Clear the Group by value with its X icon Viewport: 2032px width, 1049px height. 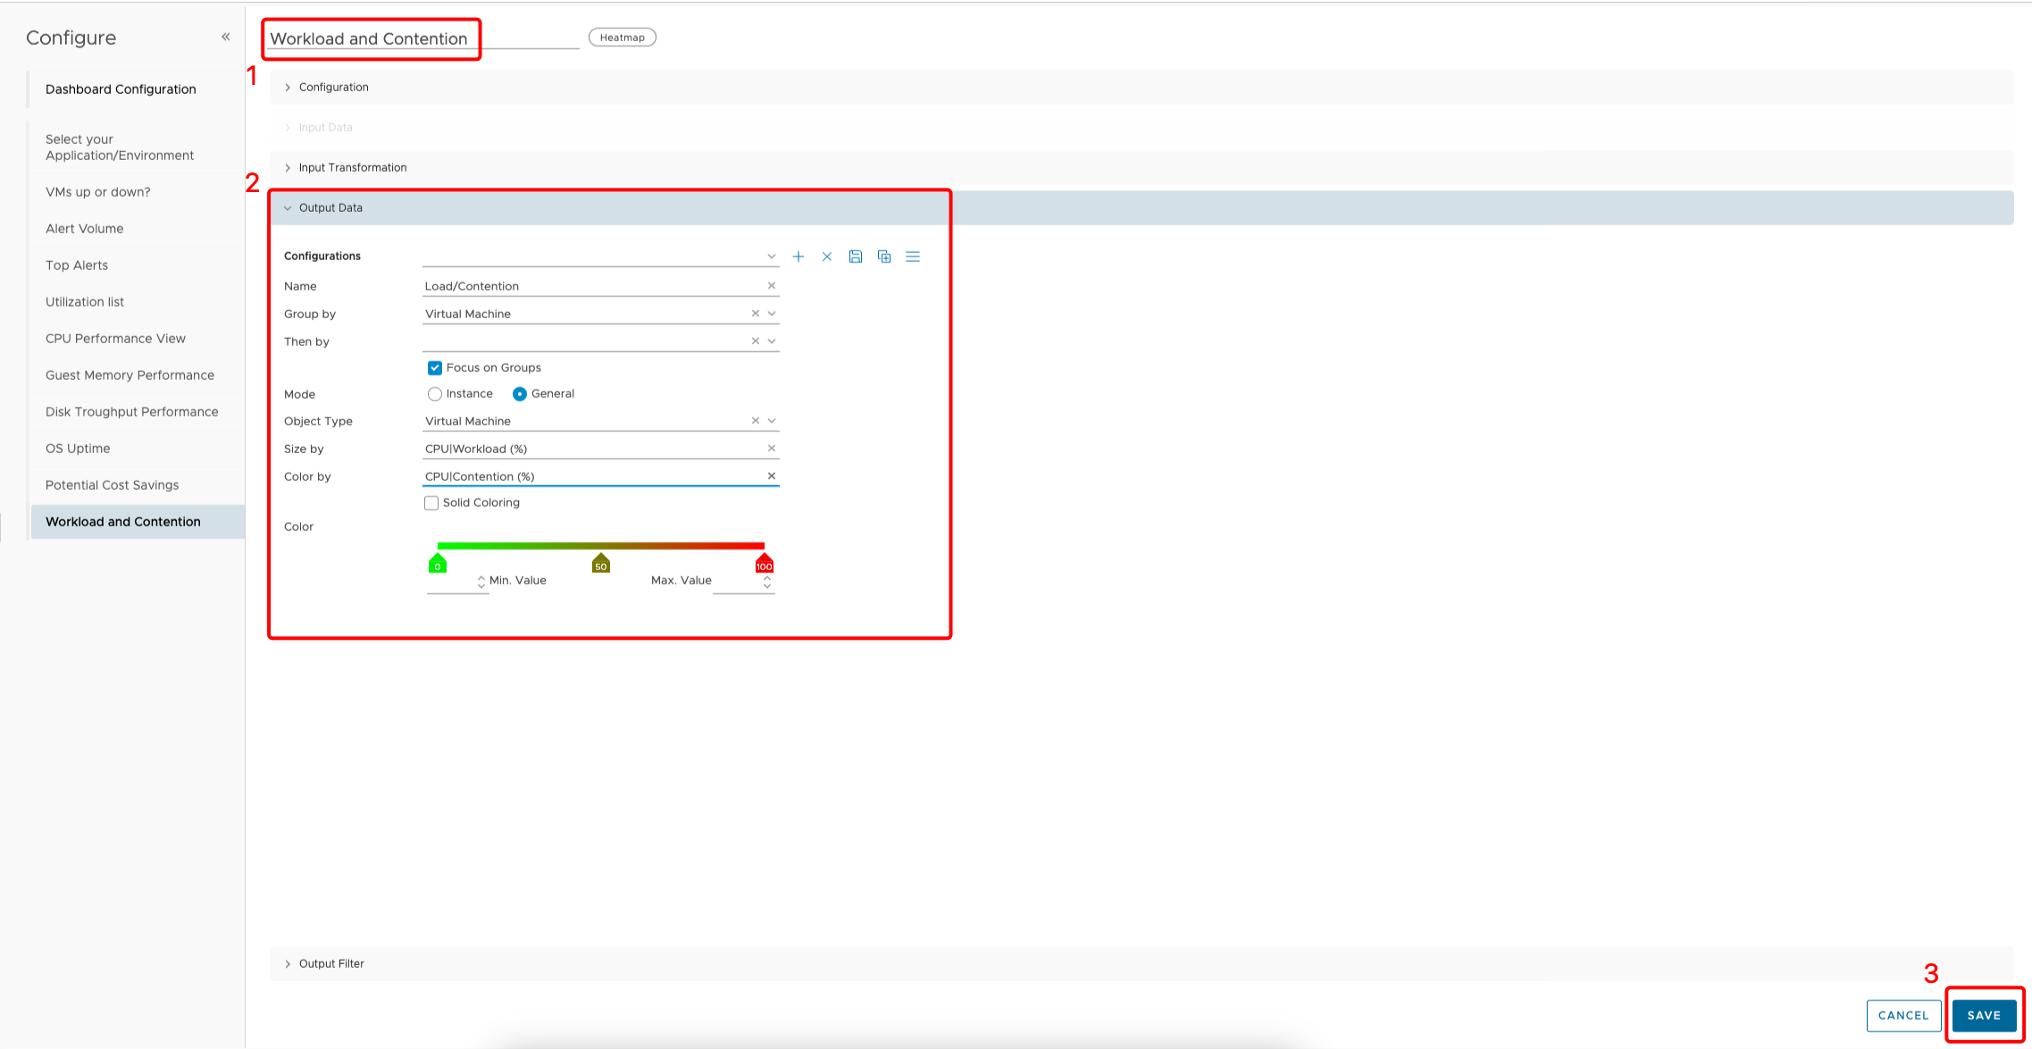coord(757,314)
